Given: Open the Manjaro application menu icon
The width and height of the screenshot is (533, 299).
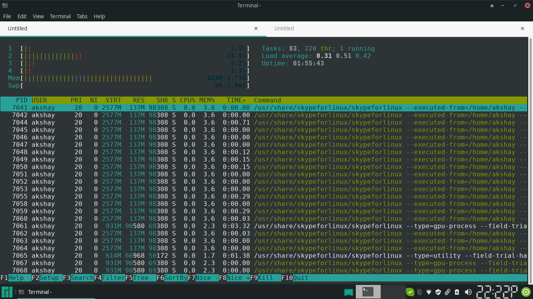Looking at the screenshot, I should pyautogui.click(x=7, y=292).
